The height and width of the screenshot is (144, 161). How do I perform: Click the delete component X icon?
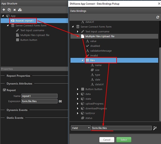[15, 10]
